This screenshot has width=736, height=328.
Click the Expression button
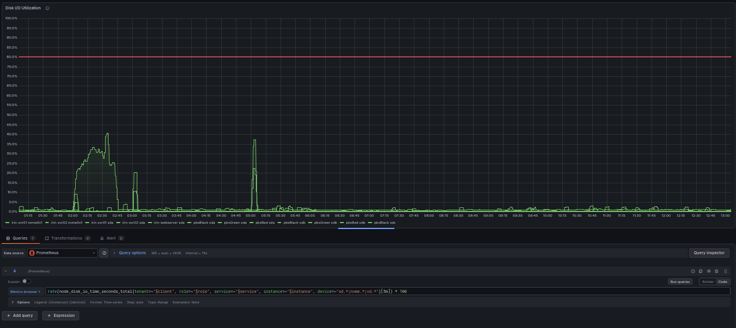pyautogui.click(x=60, y=315)
